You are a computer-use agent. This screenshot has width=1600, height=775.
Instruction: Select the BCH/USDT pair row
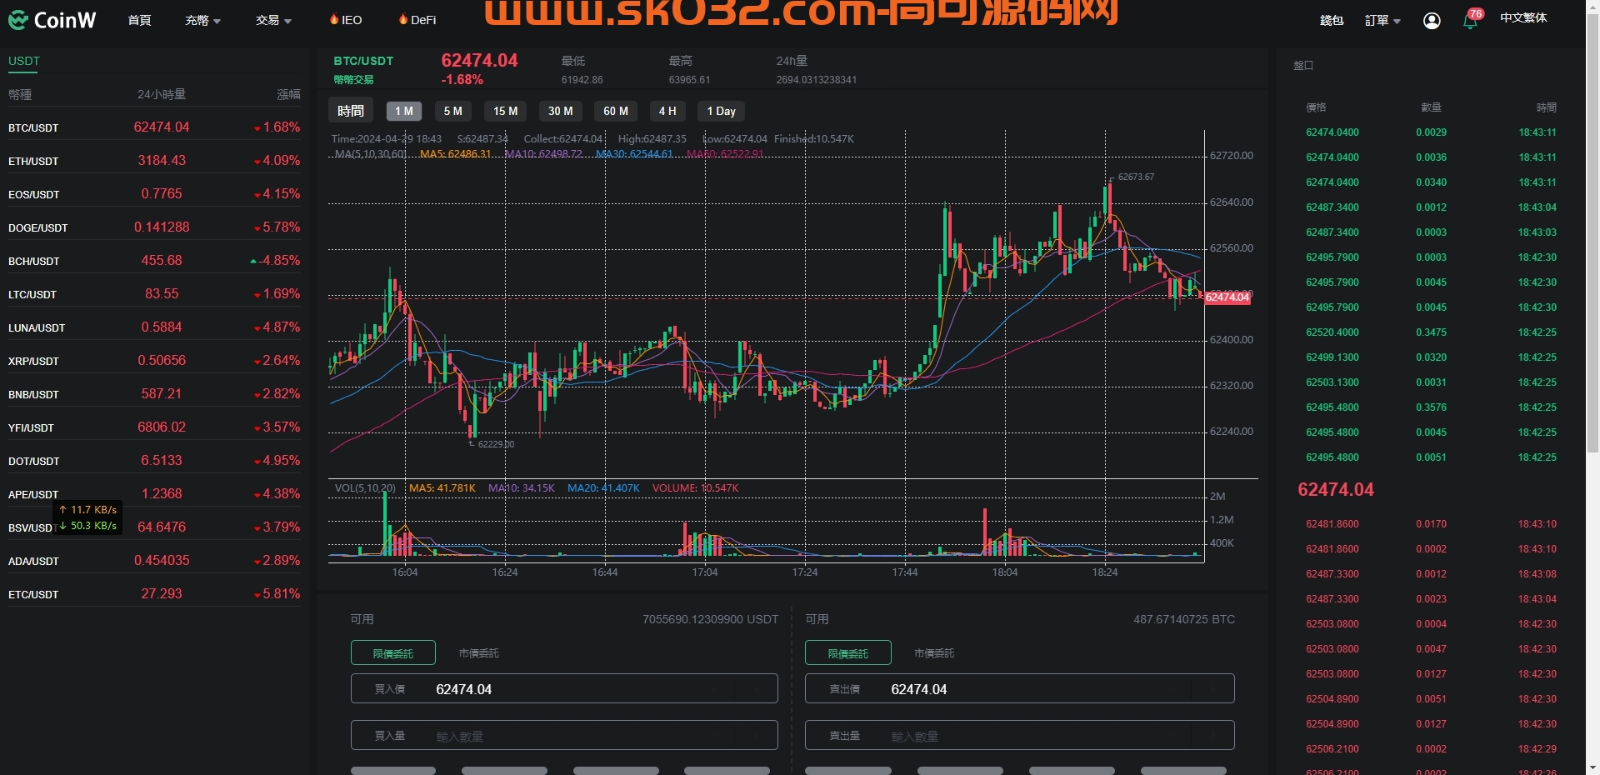point(154,261)
